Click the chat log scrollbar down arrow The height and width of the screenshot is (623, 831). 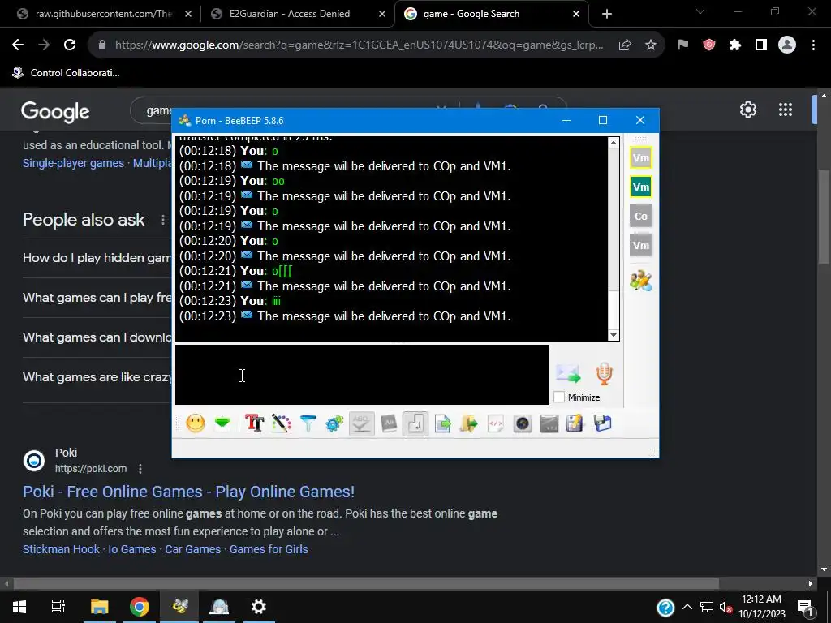pyautogui.click(x=614, y=334)
